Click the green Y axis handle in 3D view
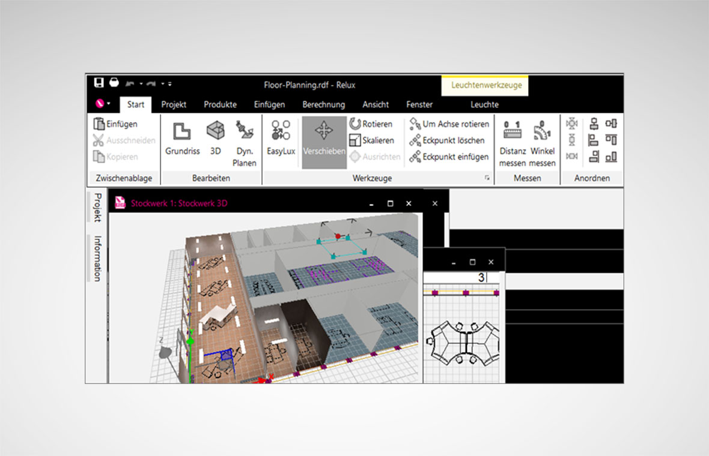The width and height of the screenshot is (709, 456). tap(190, 341)
